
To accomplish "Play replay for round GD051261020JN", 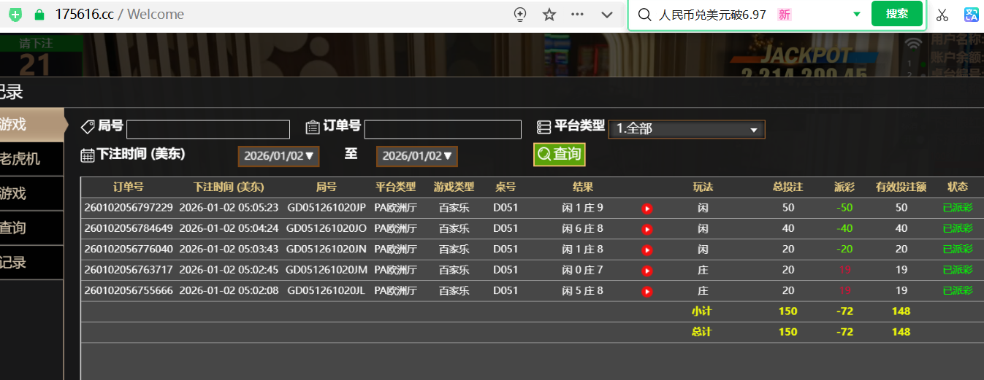I will tap(647, 250).
